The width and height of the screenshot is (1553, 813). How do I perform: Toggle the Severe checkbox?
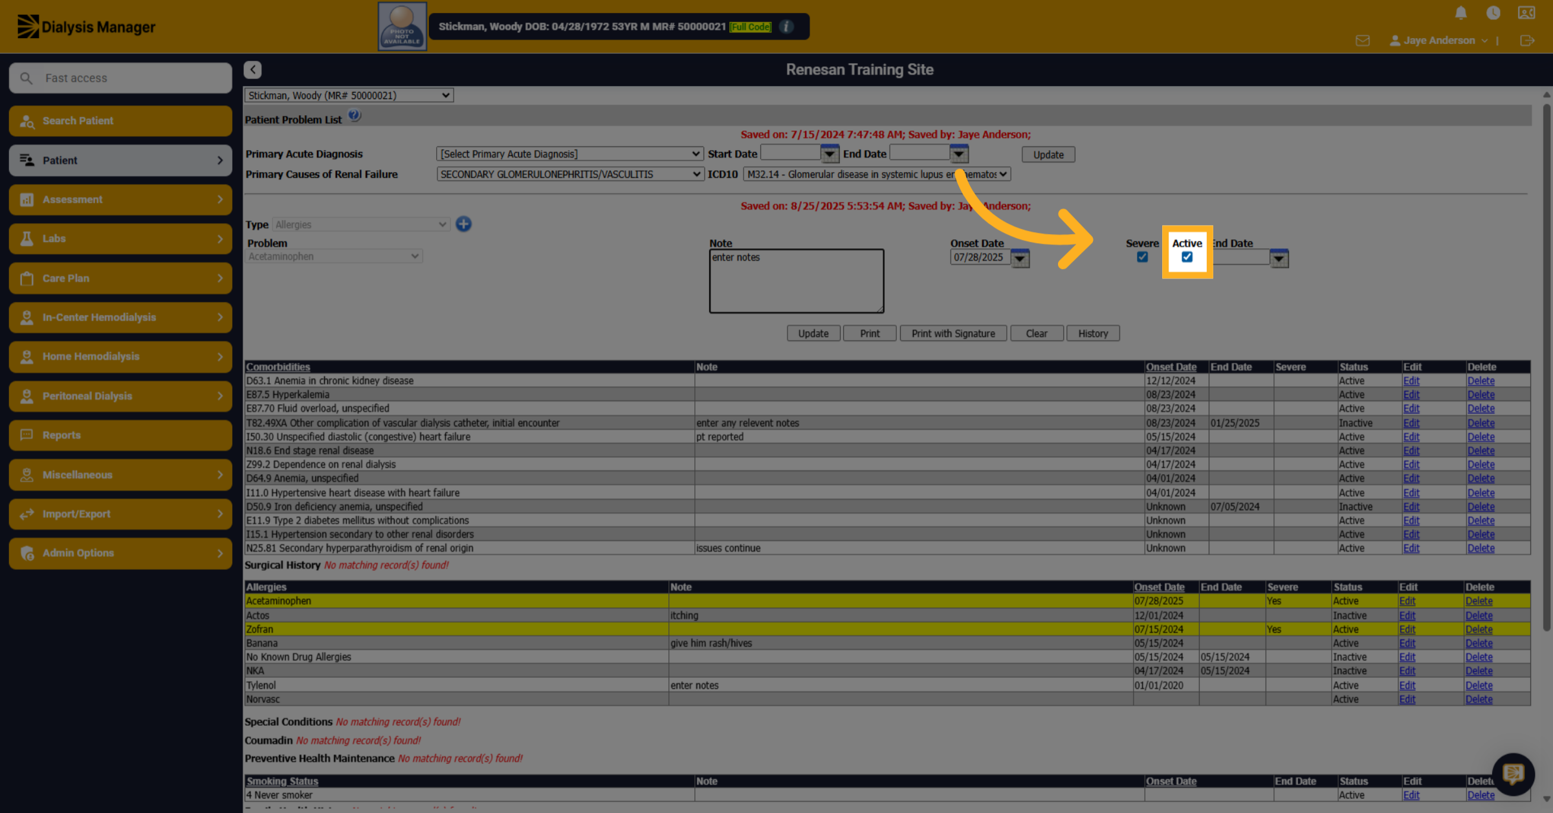pyautogui.click(x=1142, y=257)
